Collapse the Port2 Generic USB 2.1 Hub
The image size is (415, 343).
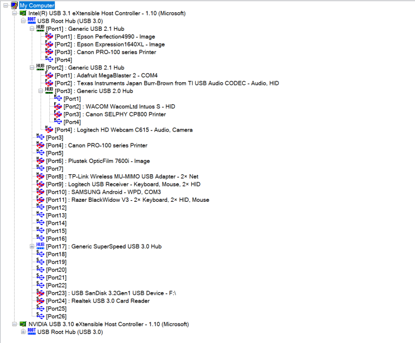(x=32, y=68)
